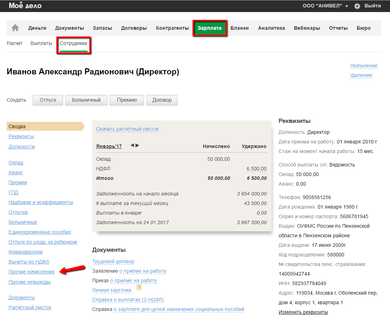Image resolution: width=390 pixels, height=329 pixels.
Task: Click the Моё дело logo
Action: tap(25, 6)
